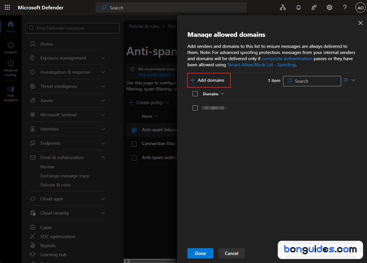Open SOC optimization menu item
Screen dimensions: 367x263
coord(58,236)
